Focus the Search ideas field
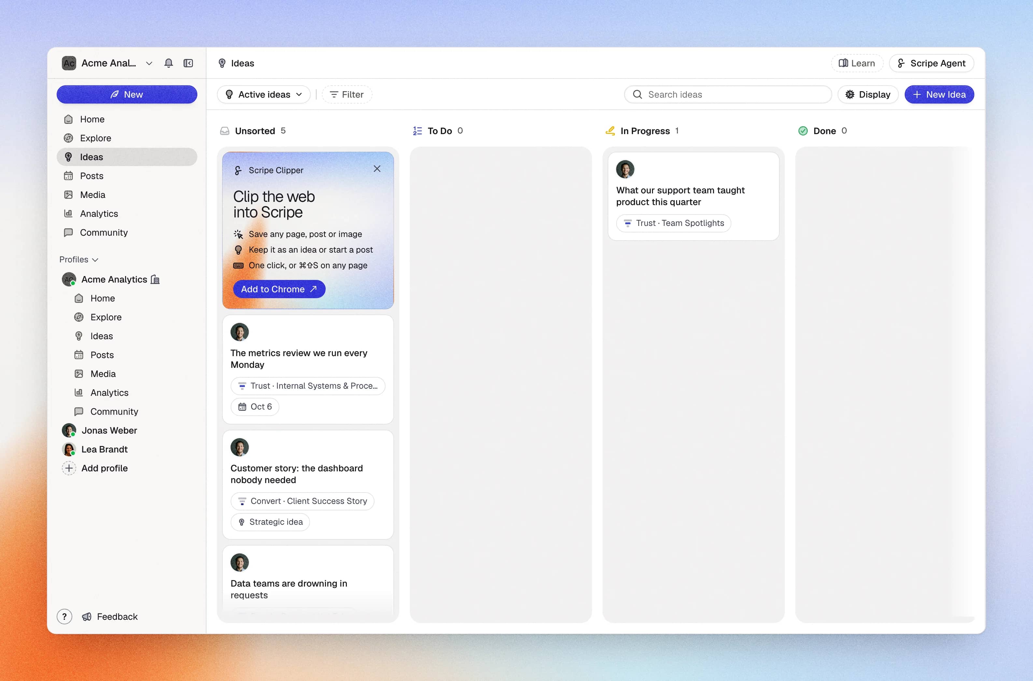 (728, 94)
